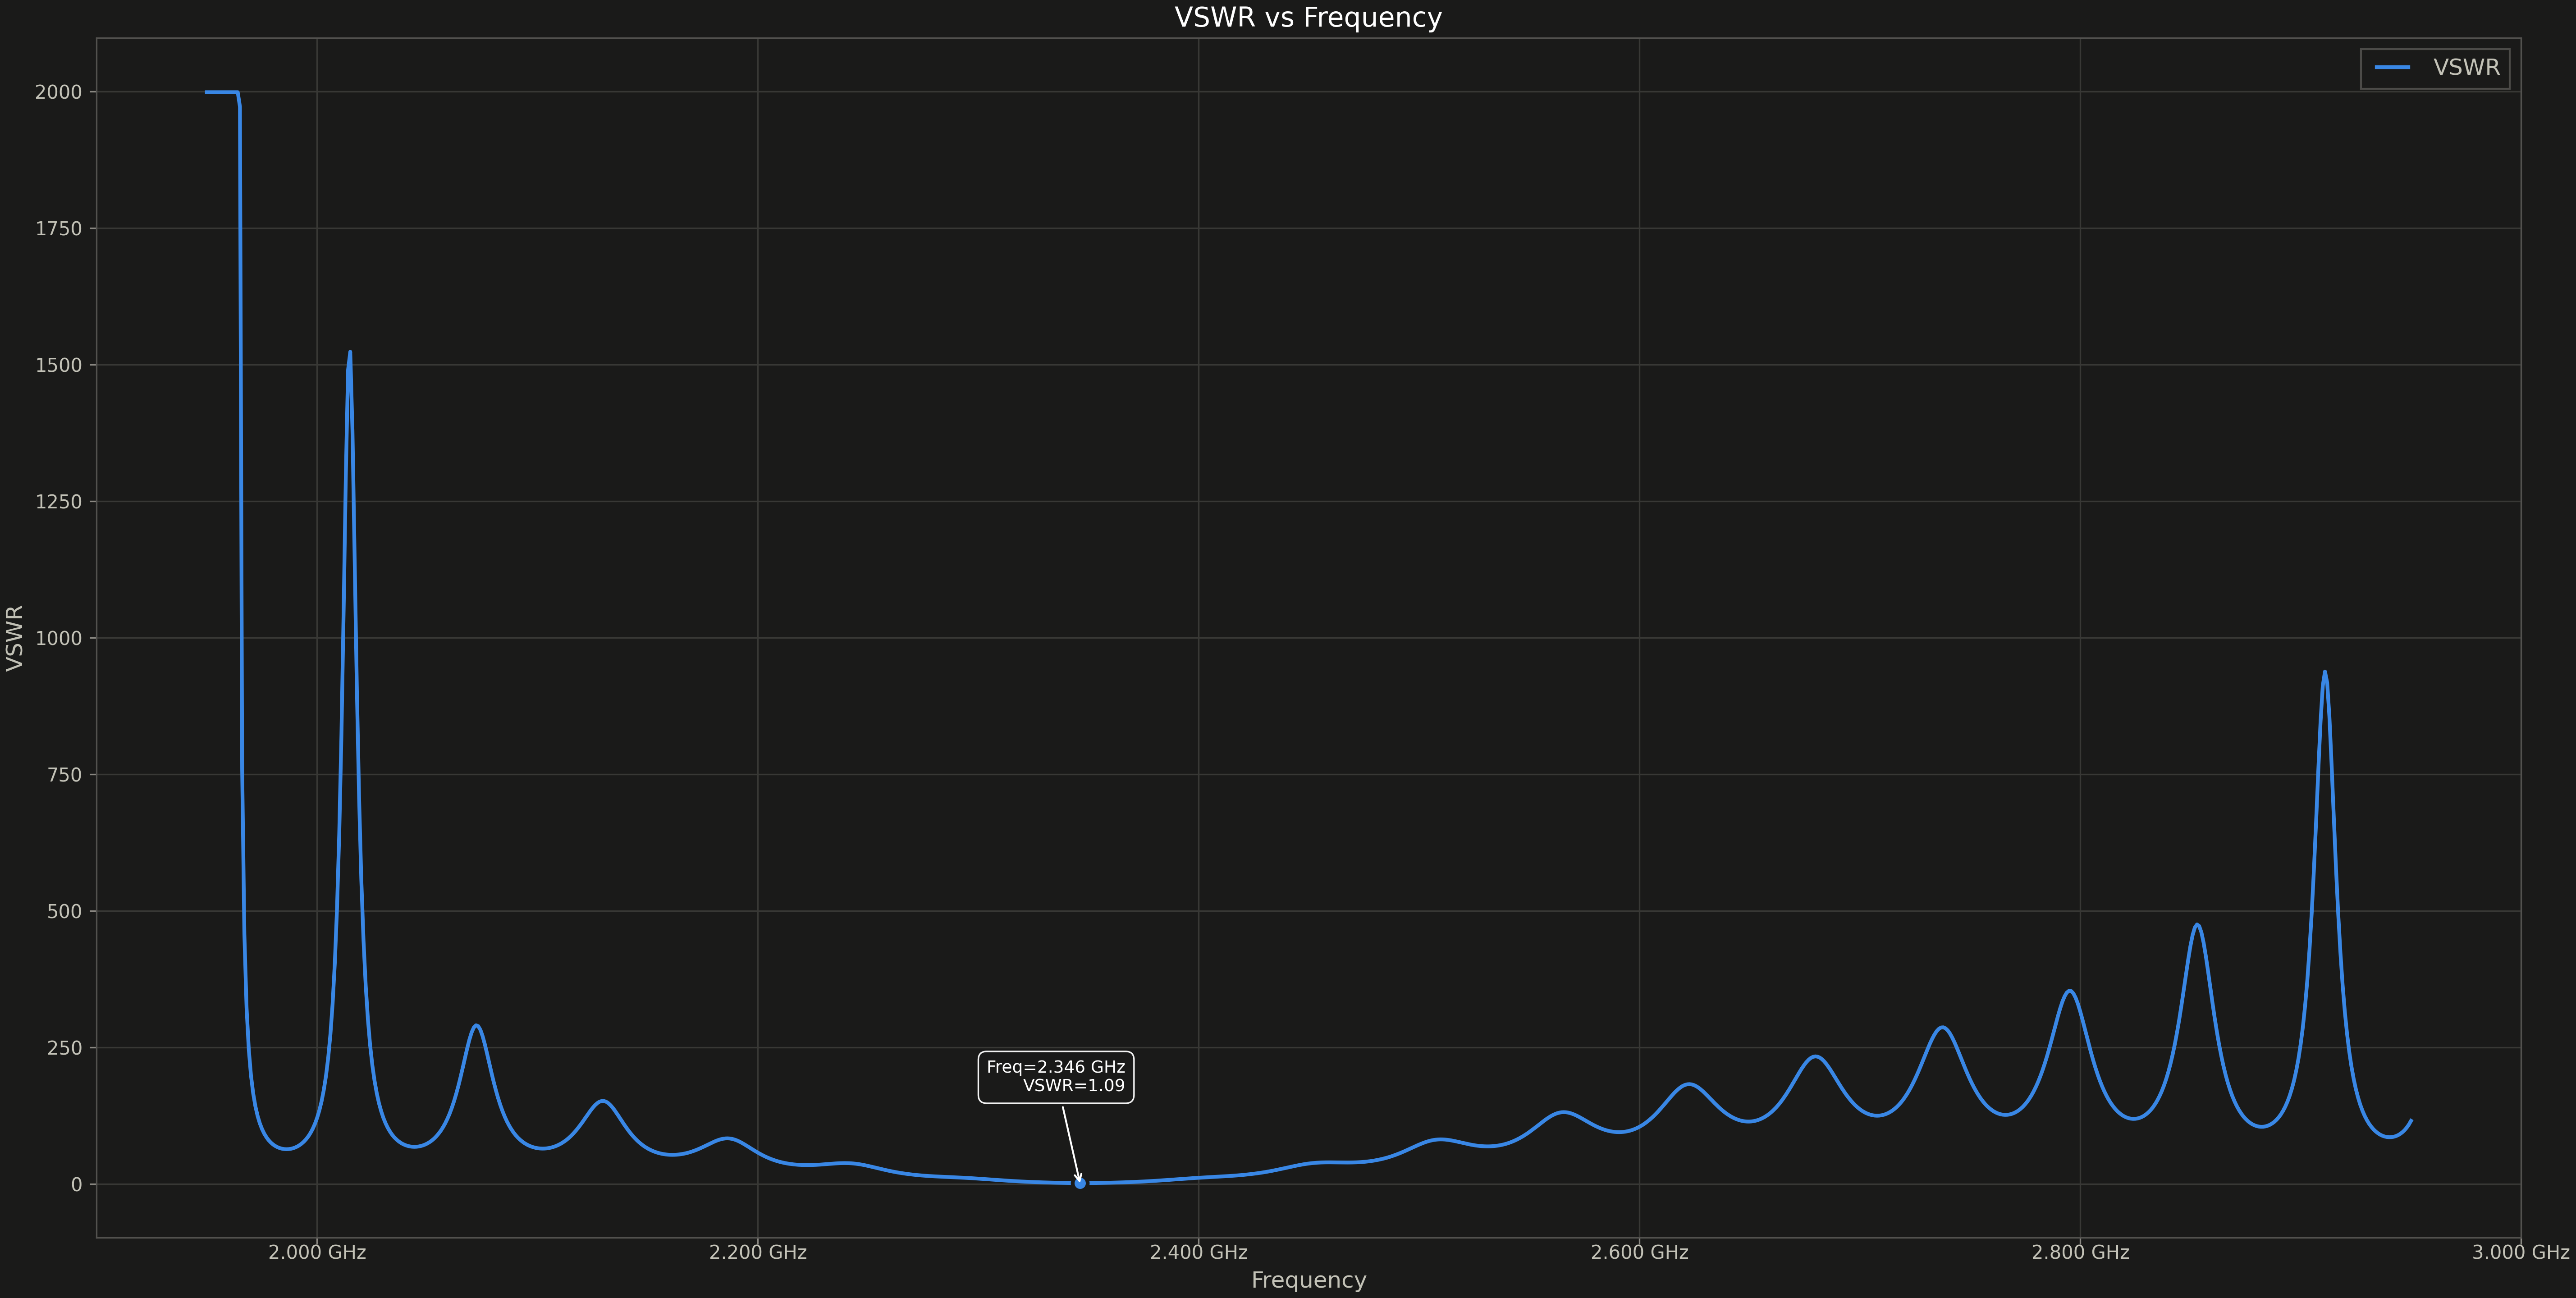Click the rotated "VSWR" y-axis label
This screenshot has width=2576, height=1298.
coord(15,638)
